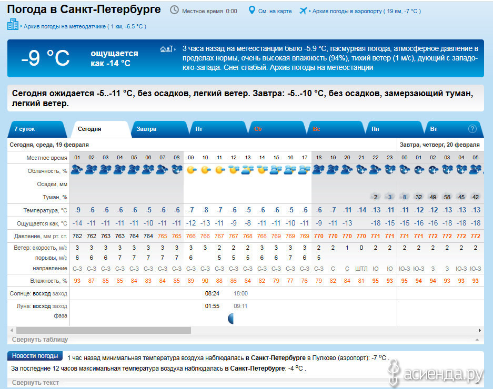This screenshot has width=493, height=389.
Task: Click the fog value 58 for tomorrow
Action: pyautogui.click(x=447, y=197)
